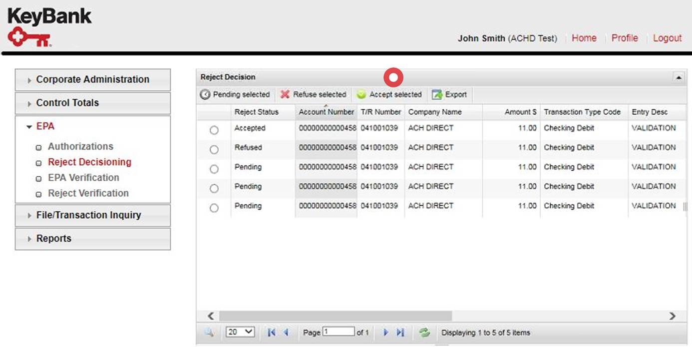Open the Profile link
This screenshot has width=692, height=347.
pyautogui.click(x=625, y=38)
